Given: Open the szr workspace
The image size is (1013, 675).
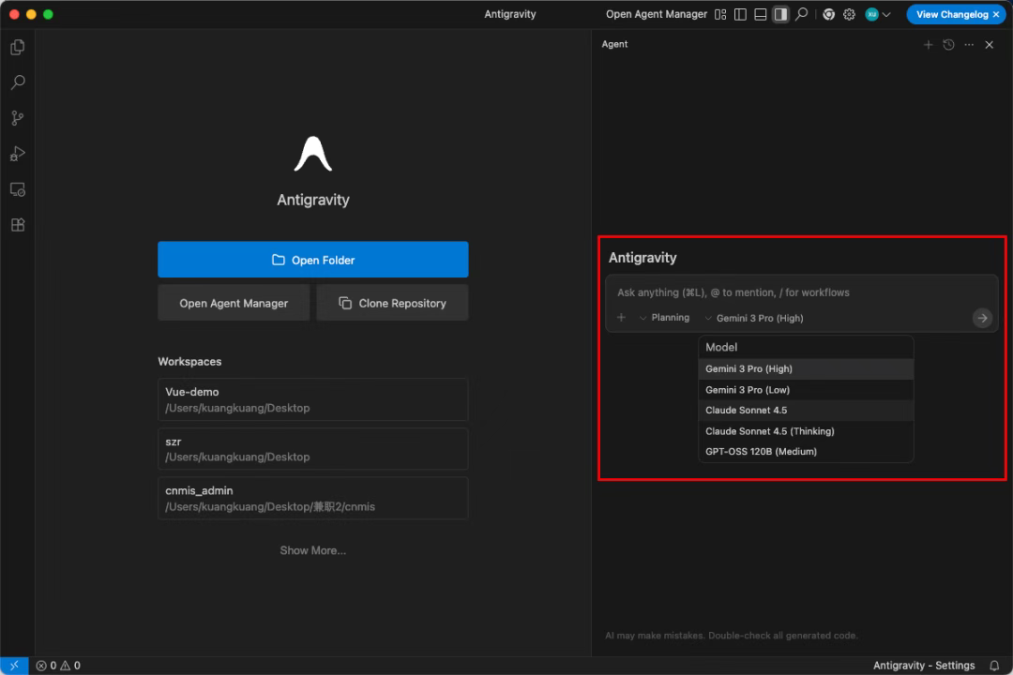Looking at the screenshot, I should click(312, 449).
